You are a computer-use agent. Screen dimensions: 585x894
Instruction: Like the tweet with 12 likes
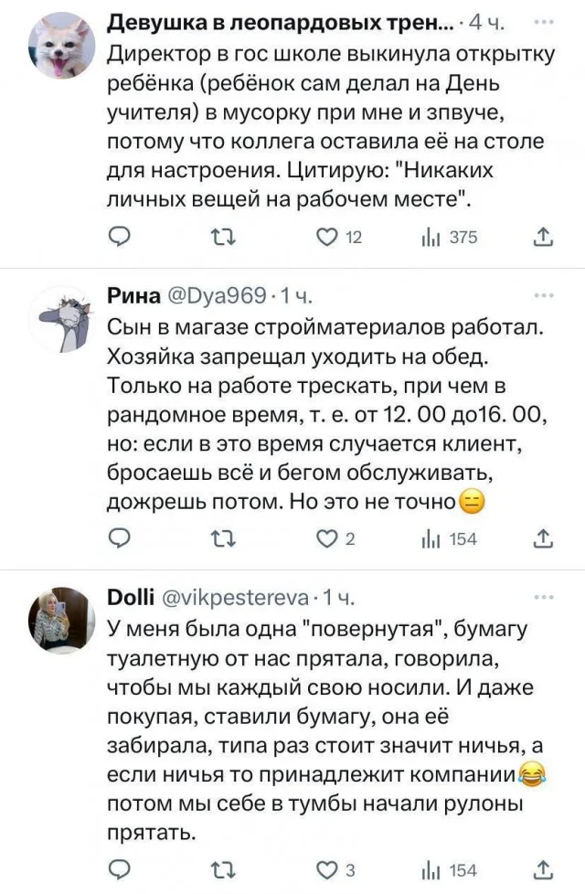(327, 238)
